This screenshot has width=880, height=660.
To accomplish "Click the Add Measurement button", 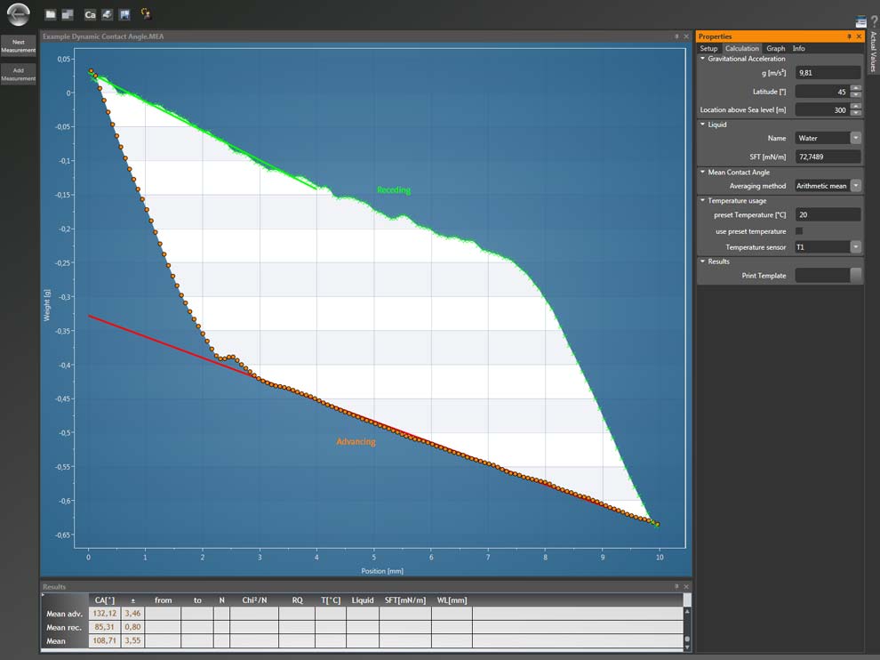I will pyautogui.click(x=18, y=75).
